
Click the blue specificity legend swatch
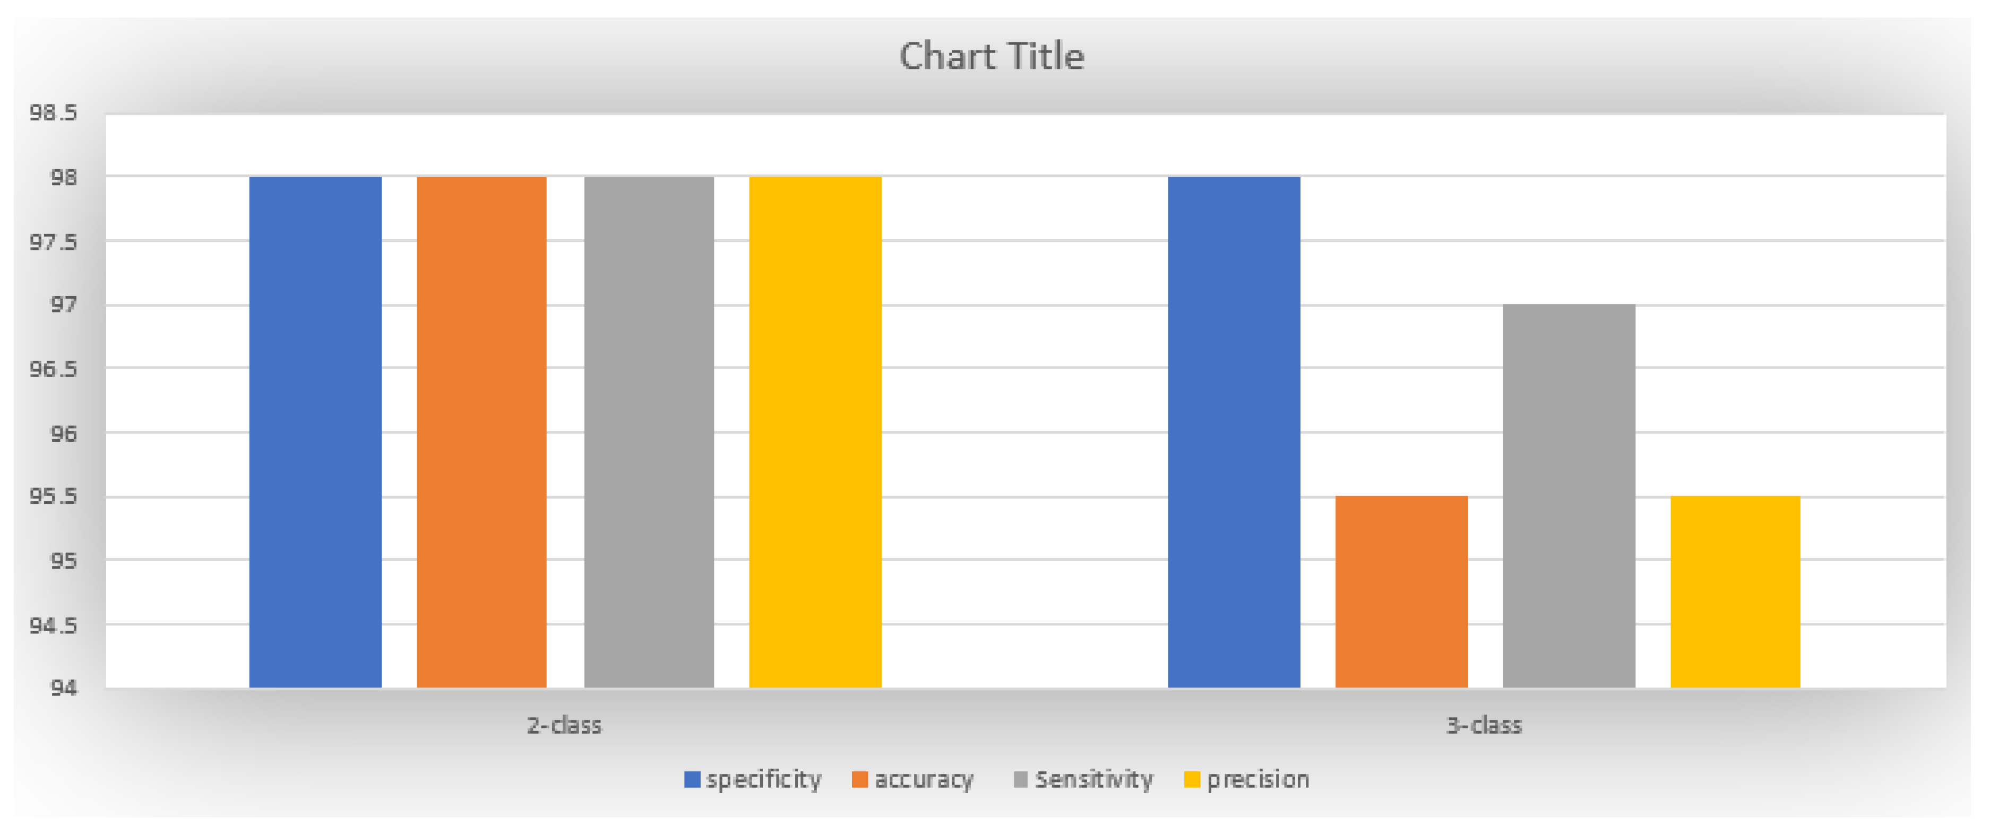pyautogui.click(x=692, y=780)
